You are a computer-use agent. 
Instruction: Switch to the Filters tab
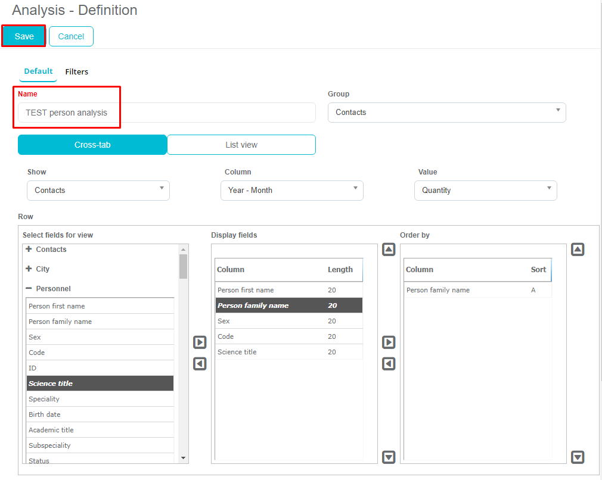point(77,72)
